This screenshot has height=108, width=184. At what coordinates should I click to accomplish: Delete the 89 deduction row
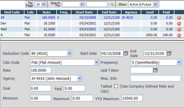click(x=179, y=18)
